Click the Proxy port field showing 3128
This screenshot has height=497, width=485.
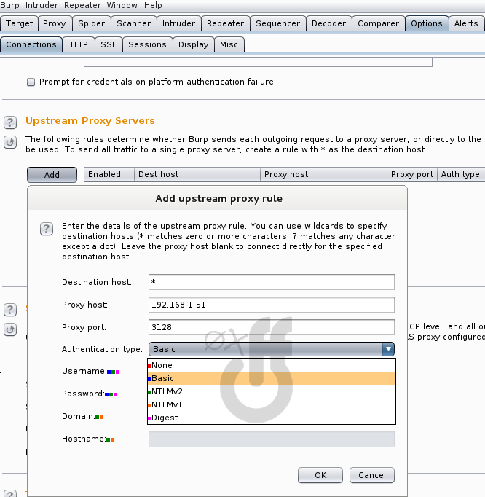[272, 327]
